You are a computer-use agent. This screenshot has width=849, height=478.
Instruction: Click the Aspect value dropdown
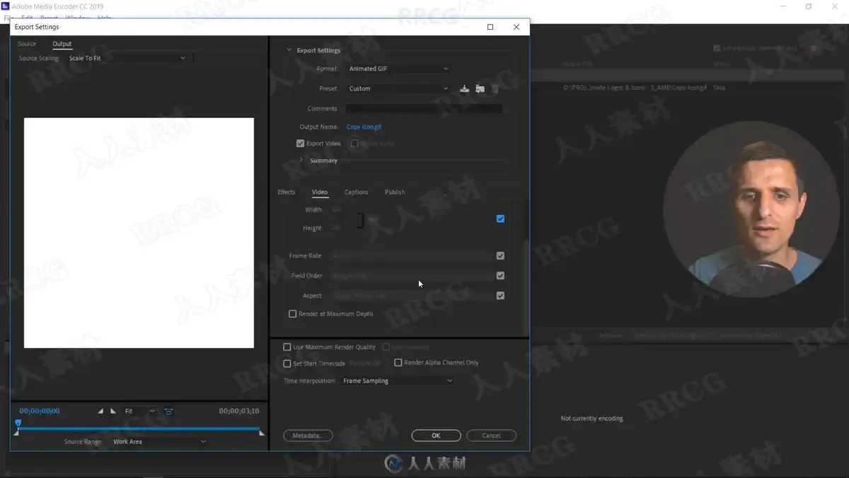[412, 296]
